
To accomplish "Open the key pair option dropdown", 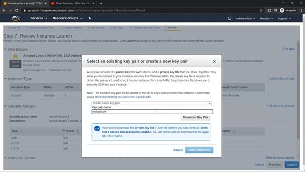I will (x=152, y=103).
